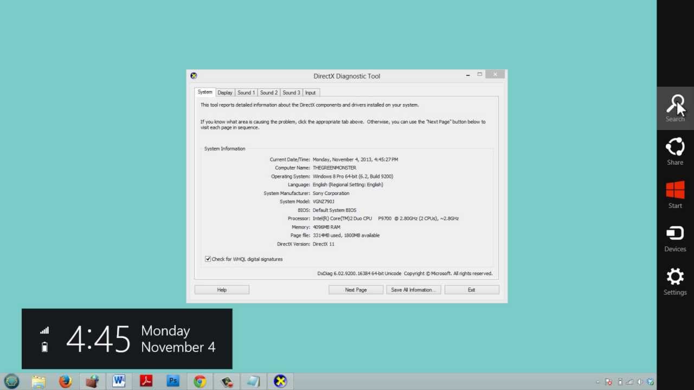Click the battery tray icon
The height and width of the screenshot is (390, 694).
pos(620,382)
